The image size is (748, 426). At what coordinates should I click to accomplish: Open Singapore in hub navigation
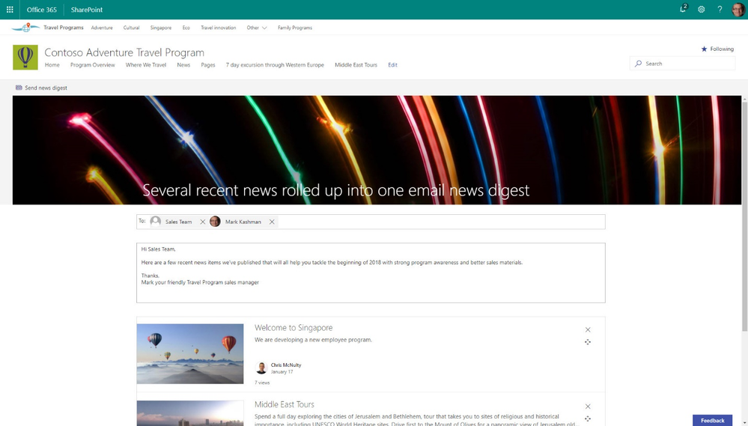pyautogui.click(x=161, y=28)
